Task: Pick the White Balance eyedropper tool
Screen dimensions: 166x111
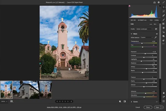Action: pos(155,37)
